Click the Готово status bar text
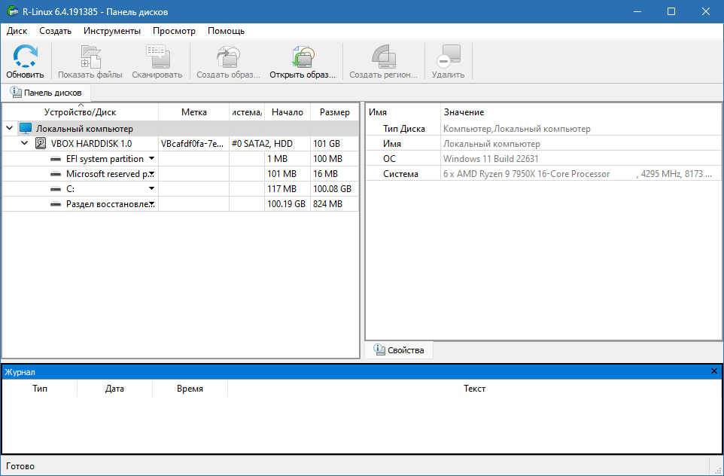This screenshot has height=476, width=724. (20, 466)
